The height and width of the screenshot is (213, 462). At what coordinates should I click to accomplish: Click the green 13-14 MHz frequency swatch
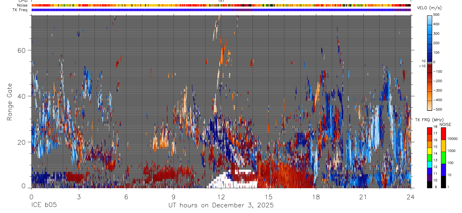coord(430,157)
